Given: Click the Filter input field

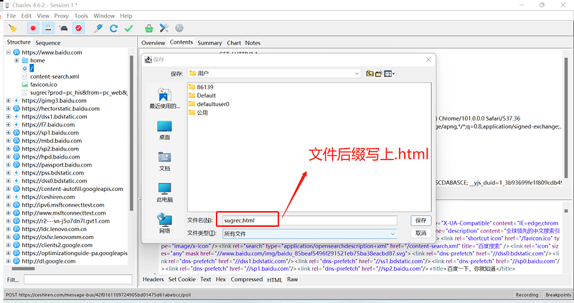Looking at the screenshot, I should [78, 279].
